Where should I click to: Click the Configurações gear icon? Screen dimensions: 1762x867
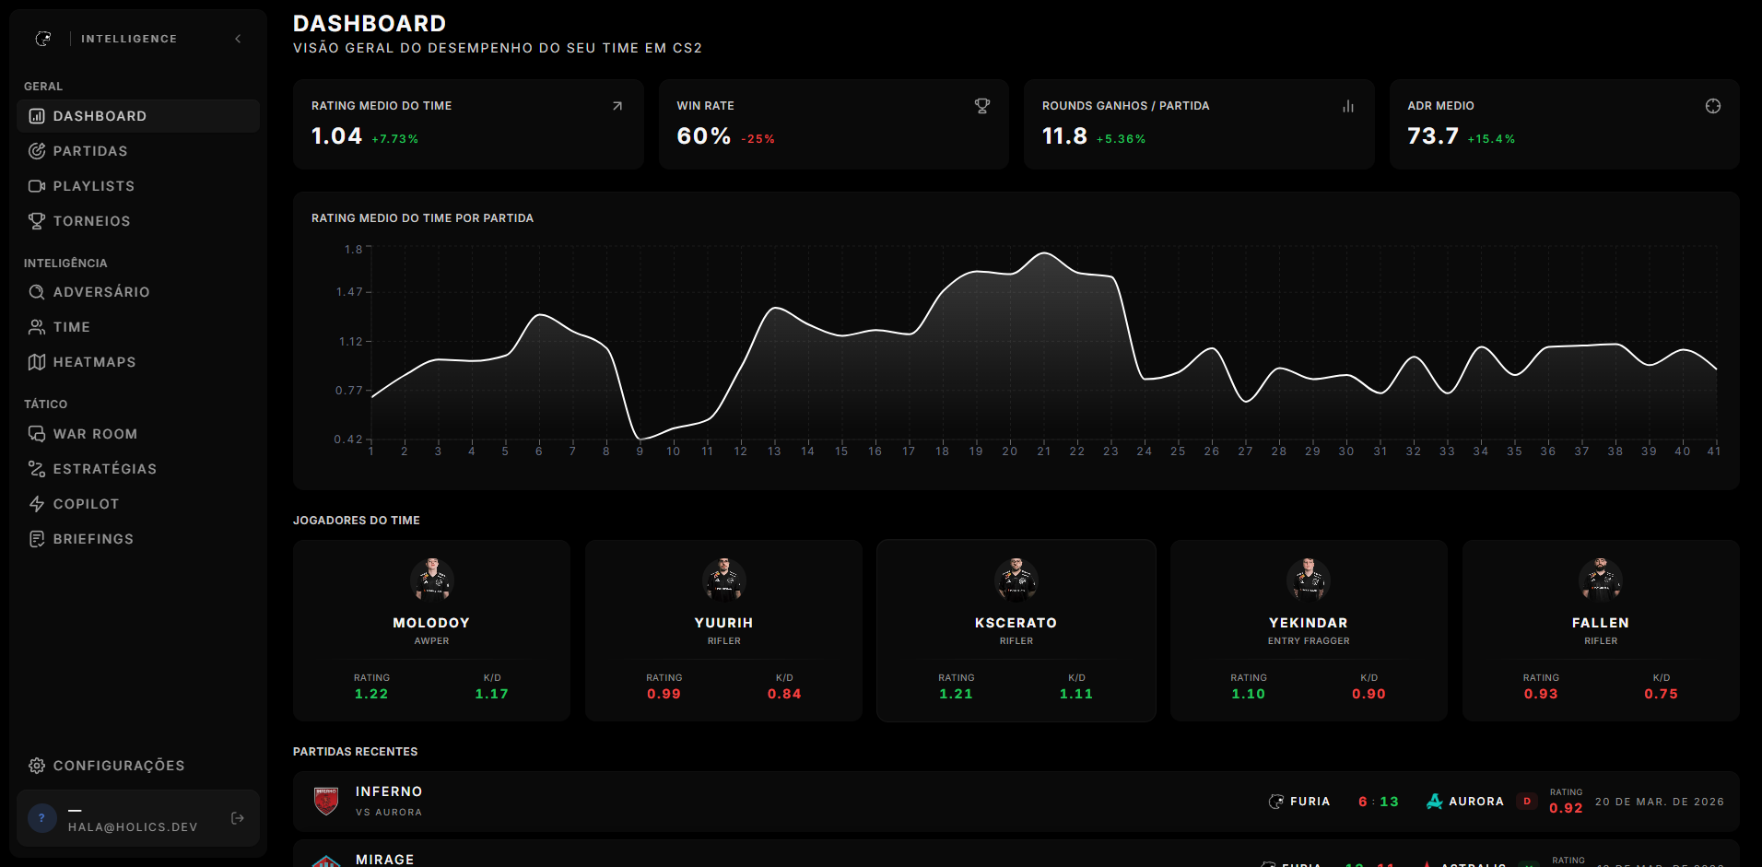click(x=37, y=766)
